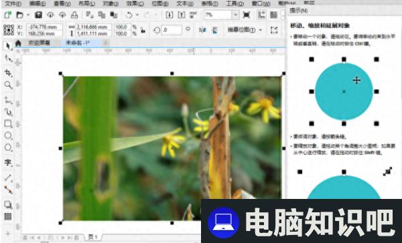Select the Polygon tool
The height and width of the screenshot is (243, 402).
[x=8, y=148]
